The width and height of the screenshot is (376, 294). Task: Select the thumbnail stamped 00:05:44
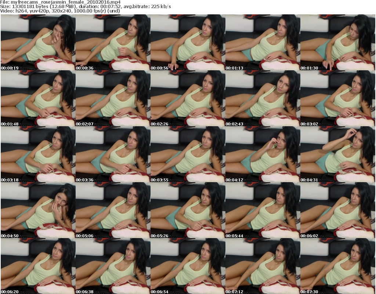coord(263,210)
